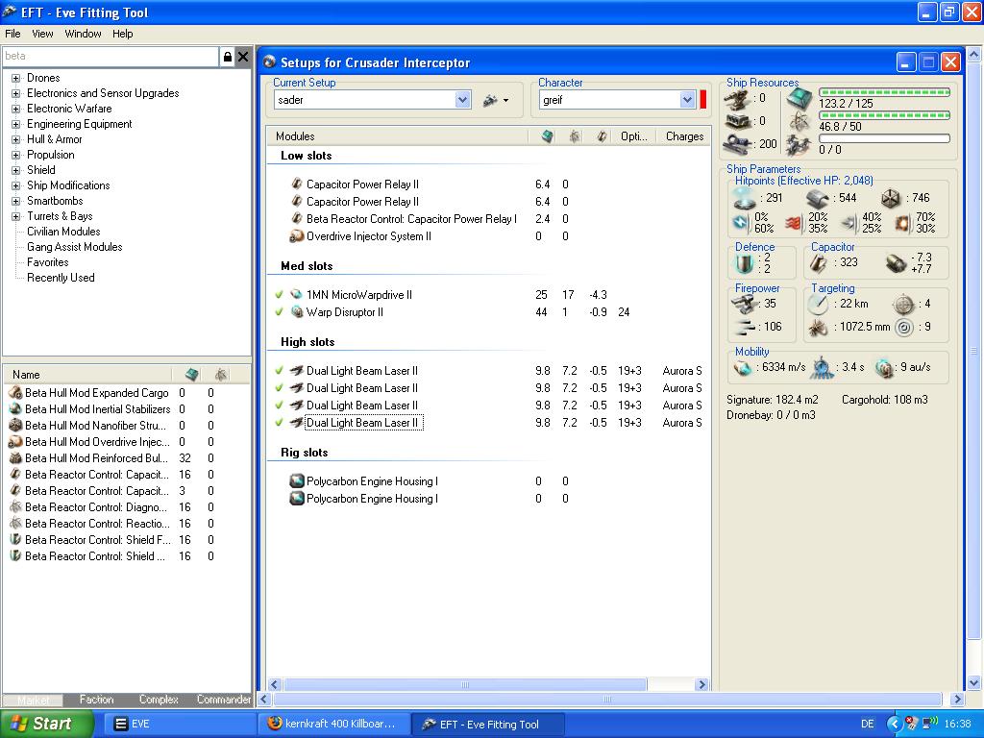Click the CPU column header icon in Modules

547,136
